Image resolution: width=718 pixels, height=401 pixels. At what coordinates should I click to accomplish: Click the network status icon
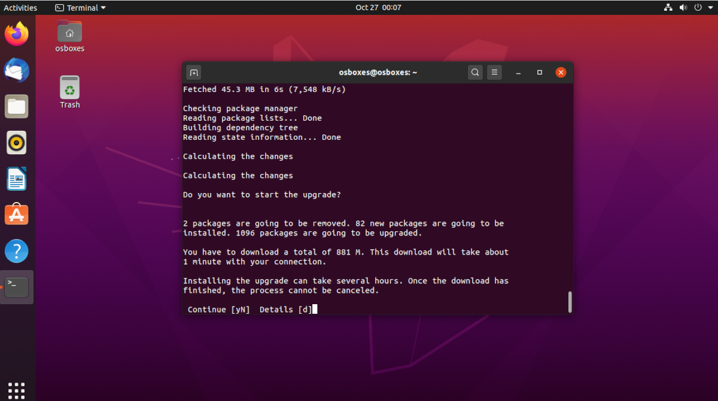668,7
